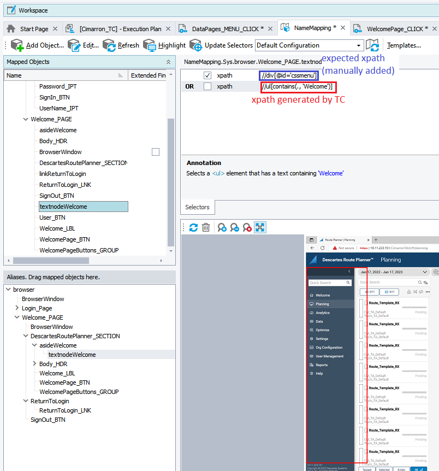Uncheck the first xpath selector checkbox

click(207, 75)
